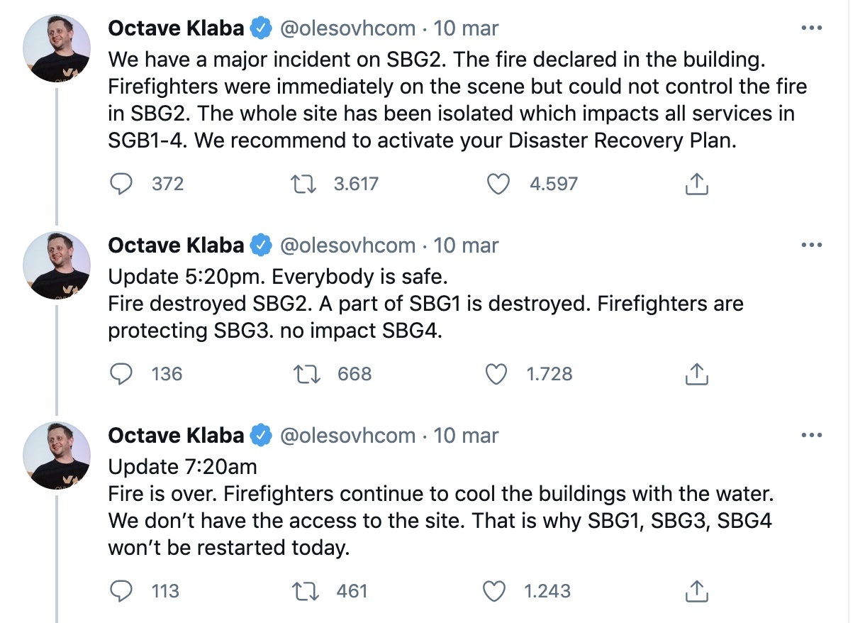Reply to the SBG2 major incident tweet
Viewport: 865px width, 623px height.
[x=123, y=184]
